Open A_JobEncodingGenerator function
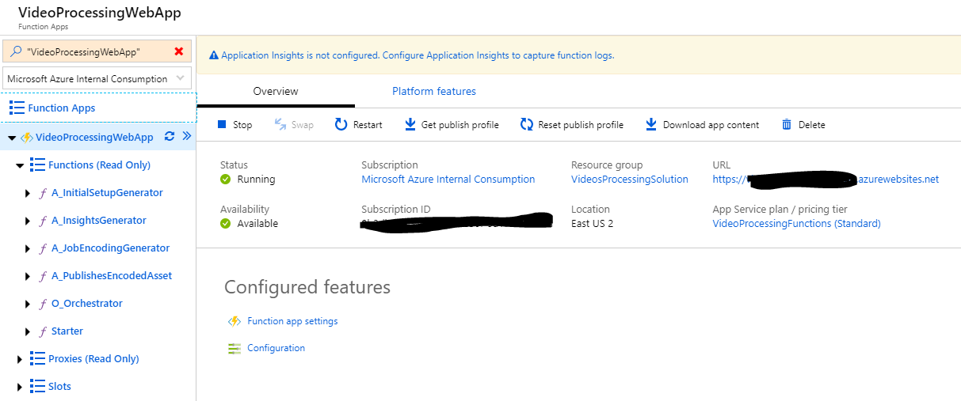The height and width of the screenshot is (401, 961). pos(111,248)
